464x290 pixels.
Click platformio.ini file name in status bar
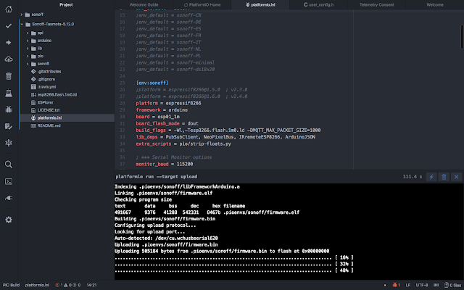pyautogui.click(x=37, y=285)
